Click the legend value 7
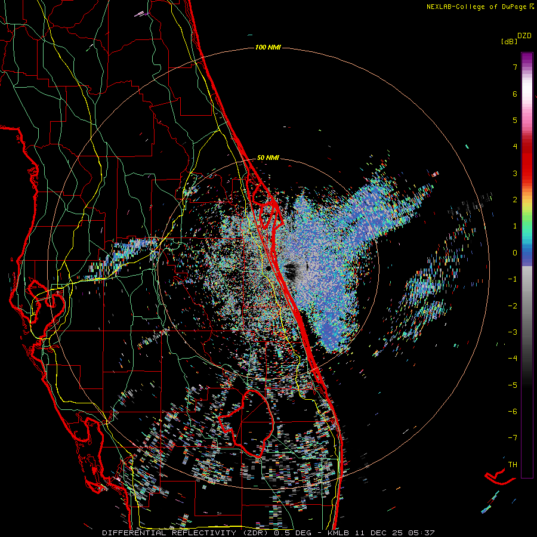The height and width of the screenshot is (537, 537). [515, 67]
